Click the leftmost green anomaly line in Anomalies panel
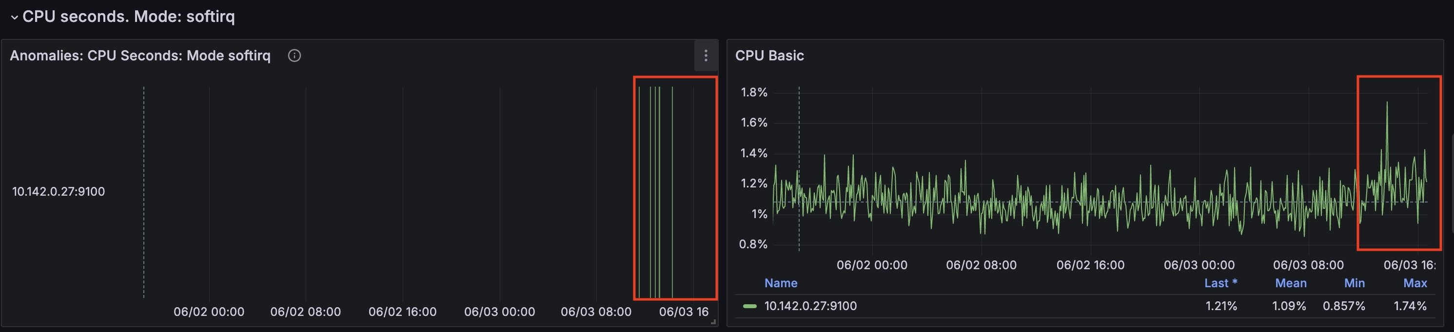 click(x=639, y=192)
